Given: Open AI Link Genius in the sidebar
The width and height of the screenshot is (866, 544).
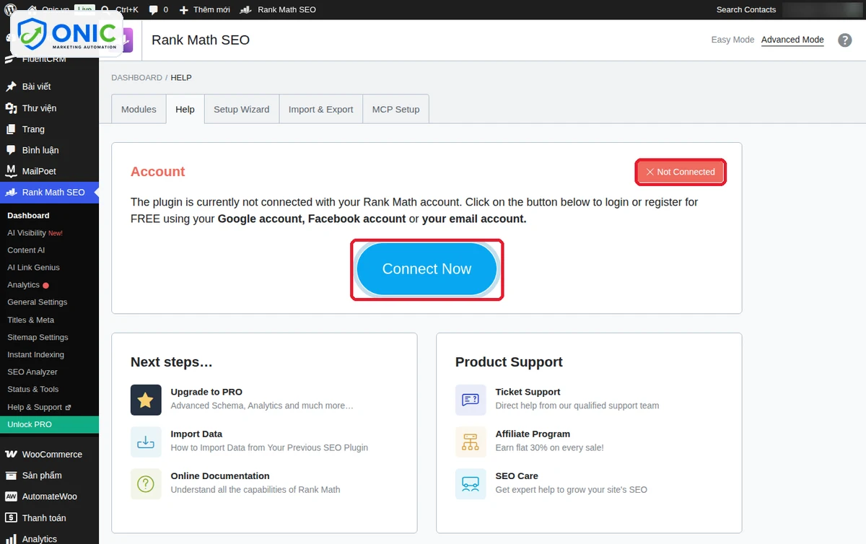Looking at the screenshot, I should click(33, 268).
